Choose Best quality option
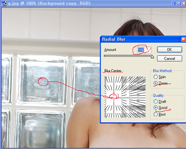 [156, 114]
